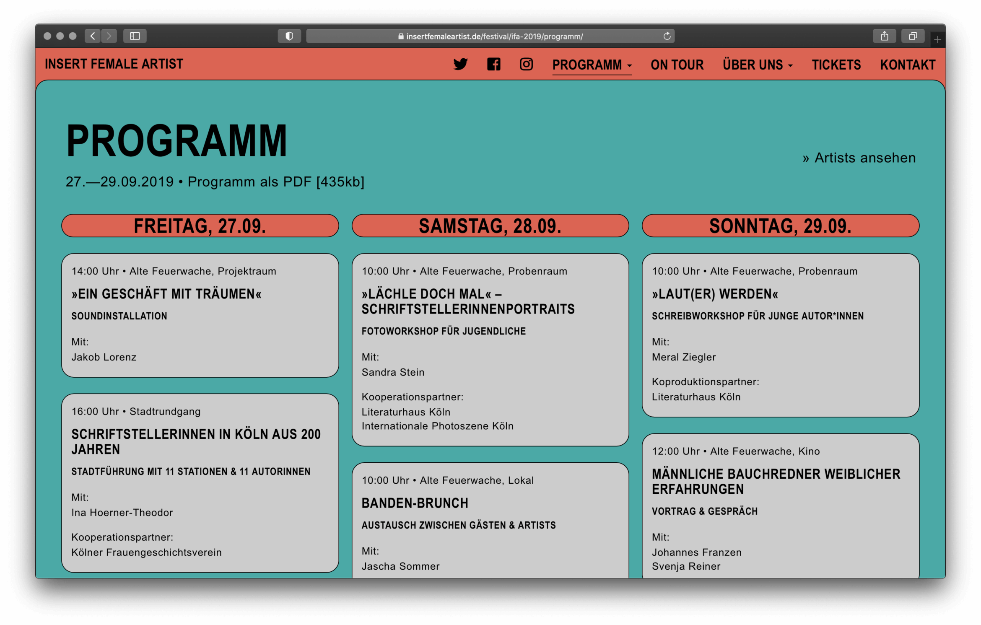Screen dimensions: 981x625
Task: Select the ON TOUR menu item
Action: click(677, 65)
